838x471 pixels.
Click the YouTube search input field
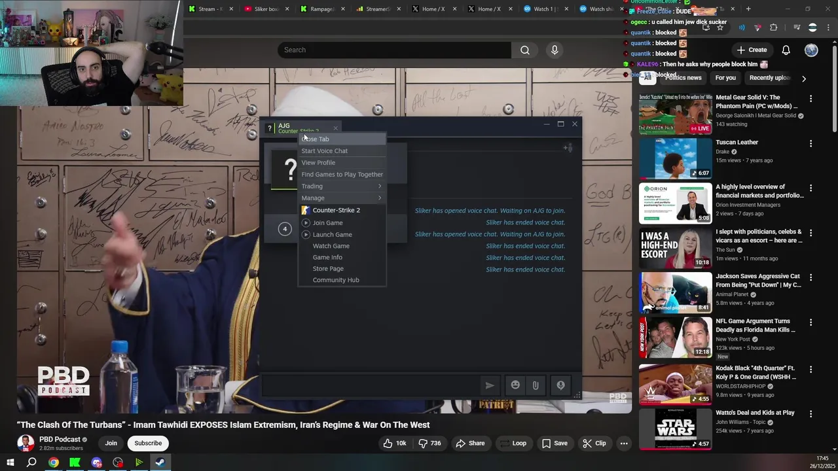pos(394,50)
